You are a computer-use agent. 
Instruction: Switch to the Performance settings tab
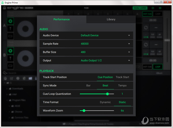tap(62, 19)
